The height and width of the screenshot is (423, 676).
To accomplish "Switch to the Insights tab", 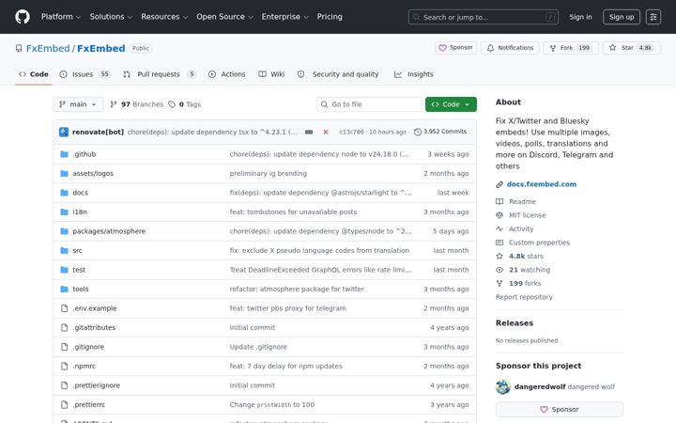I will click(414, 74).
